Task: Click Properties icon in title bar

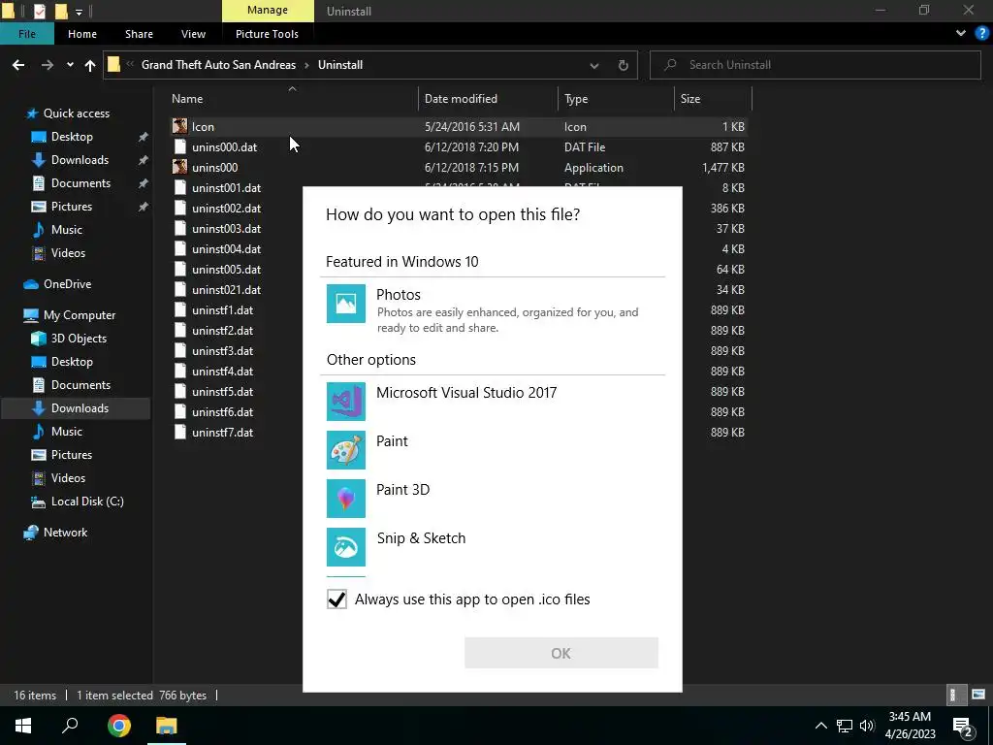Action: [39, 11]
